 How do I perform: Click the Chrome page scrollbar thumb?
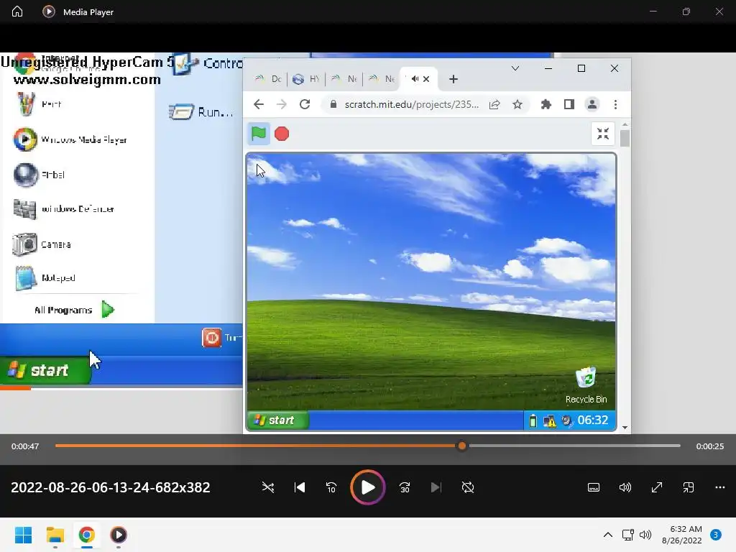[x=625, y=139]
